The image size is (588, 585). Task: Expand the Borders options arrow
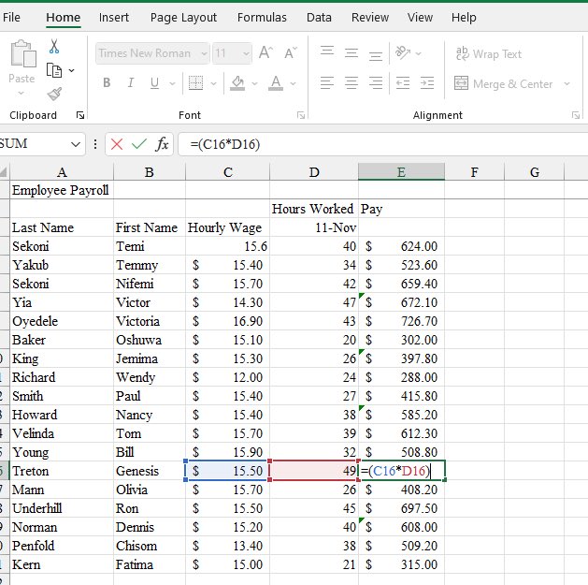point(213,83)
